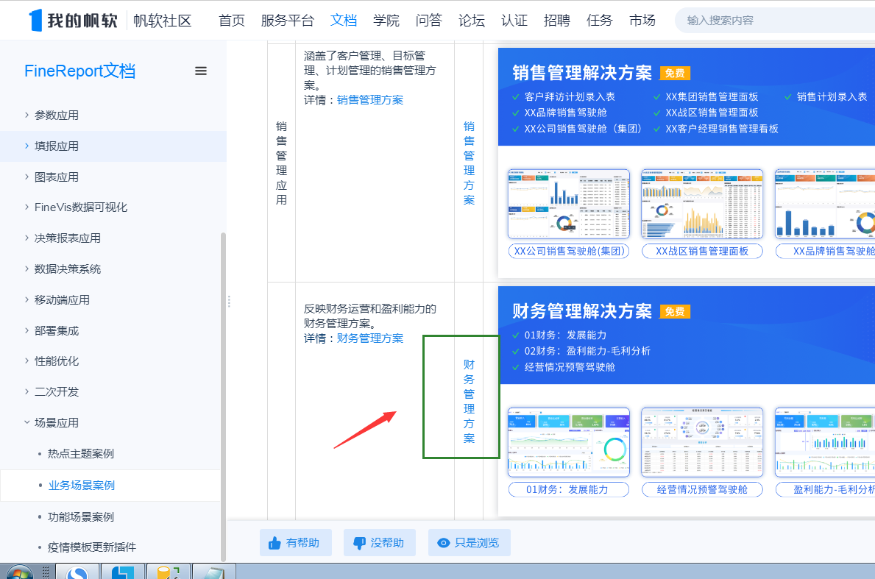
Task: Open 疫情模板更新插件 in the sidebar
Action: tap(92, 547)
